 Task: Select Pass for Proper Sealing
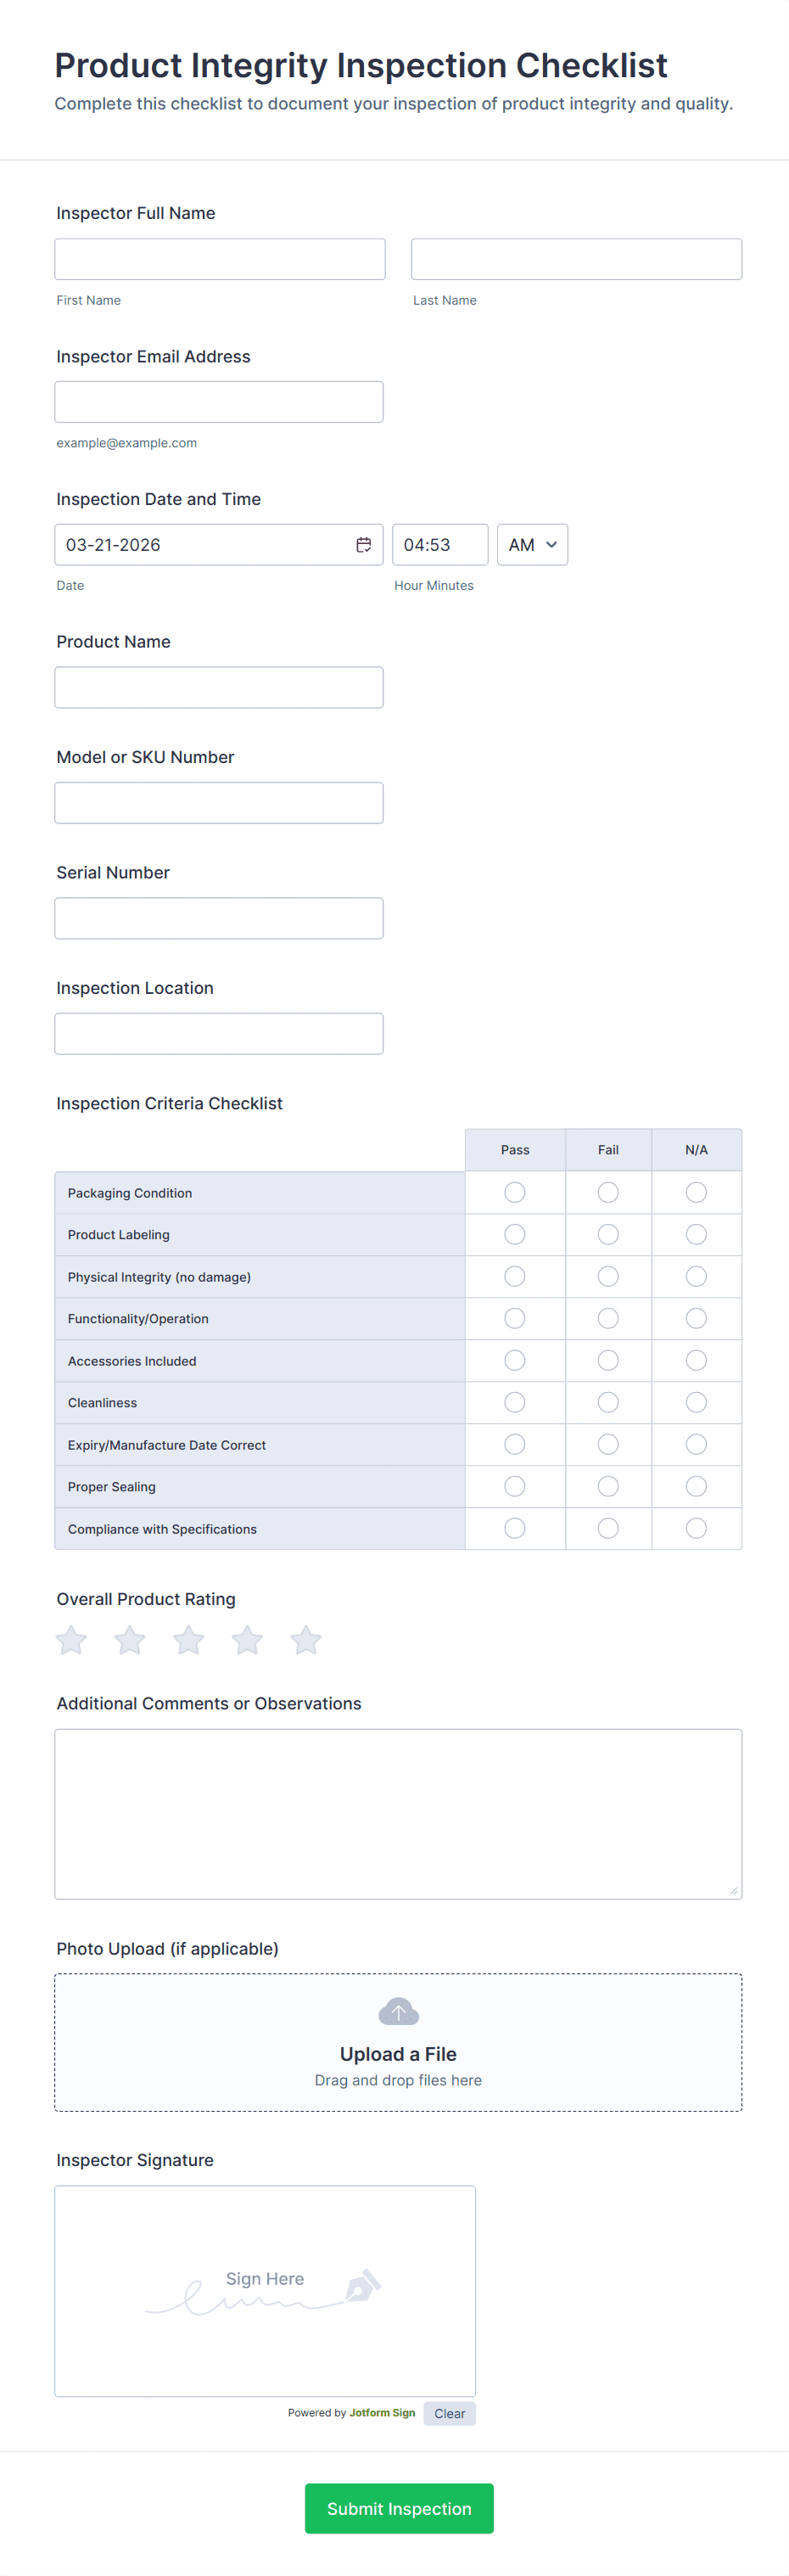pos(515,1486)
